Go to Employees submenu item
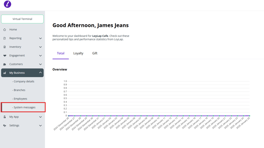 [20, 99]
